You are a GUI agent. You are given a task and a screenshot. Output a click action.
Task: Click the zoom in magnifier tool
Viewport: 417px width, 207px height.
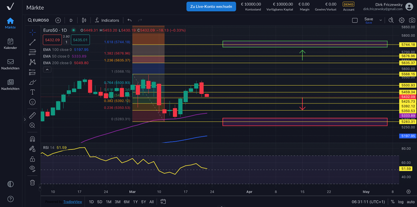pos(33,125)
